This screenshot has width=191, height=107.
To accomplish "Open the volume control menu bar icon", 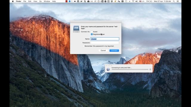I will coord(137,1).
